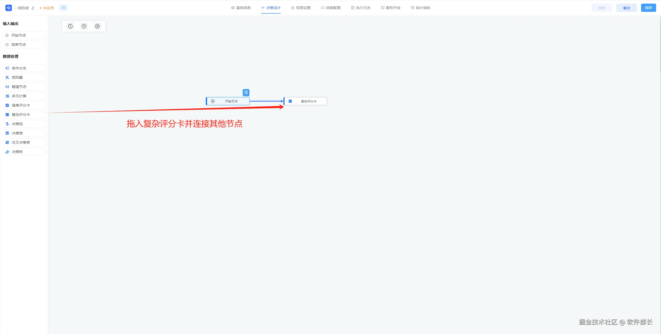Viewport: 661px width, 334px height.
Task: Select 多元计算 node in the sidebar
Action: click(24, 96)
